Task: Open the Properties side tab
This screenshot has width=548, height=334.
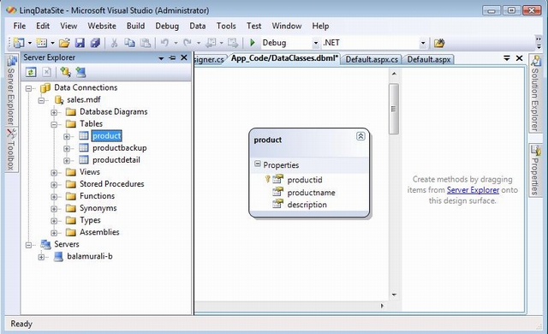Action: (535, 170)
